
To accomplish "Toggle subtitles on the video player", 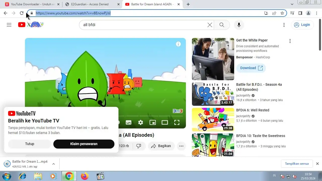I will click(x=129, y=122).
